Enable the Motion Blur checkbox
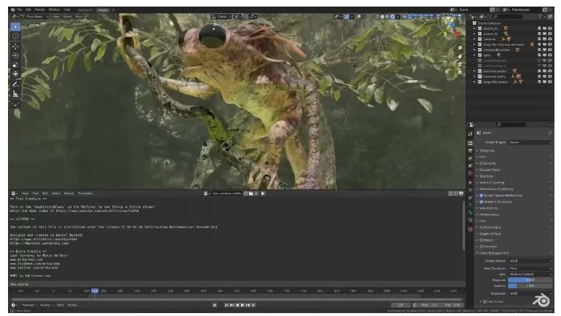 point(482,227)
